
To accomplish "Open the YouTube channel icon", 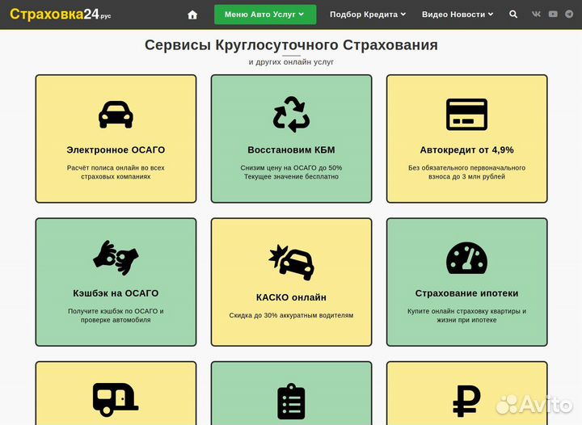I will pyautogui.click(x=553, y=14).
